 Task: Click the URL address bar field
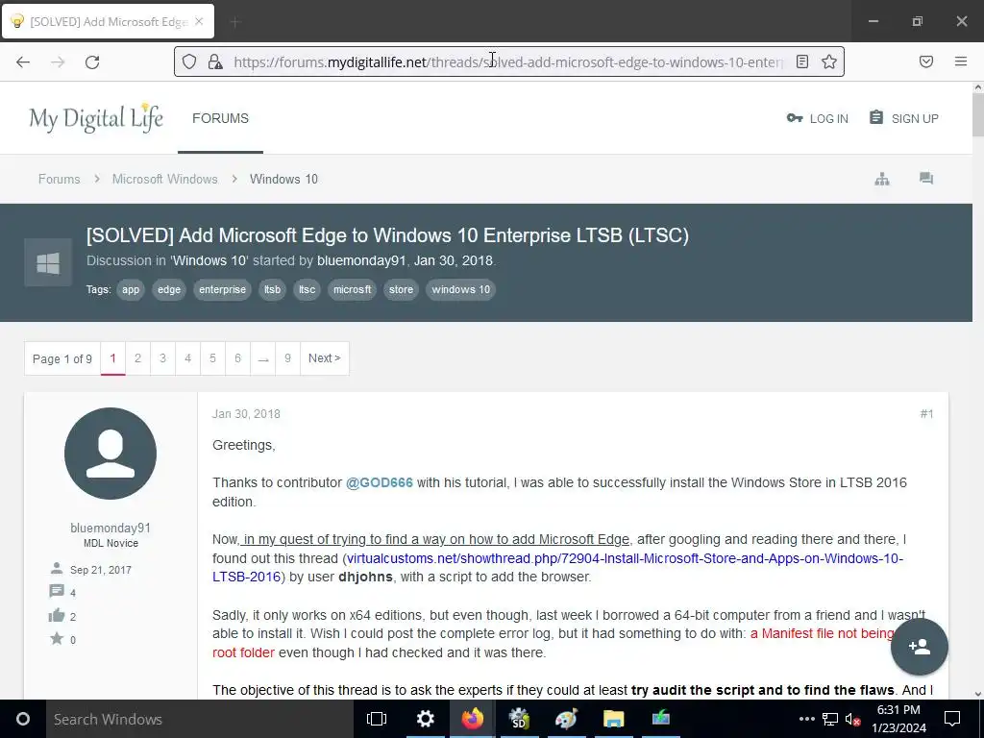508,61
